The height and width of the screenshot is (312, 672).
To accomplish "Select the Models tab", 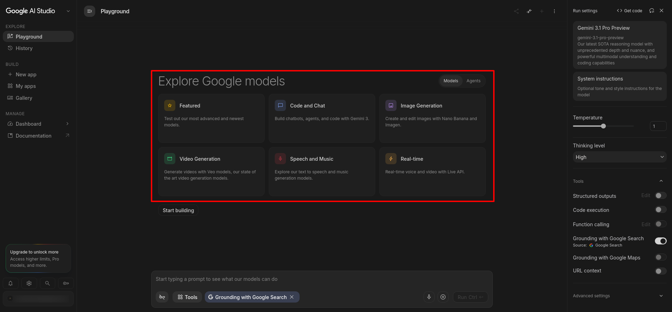I will click(x=451, y=81).
